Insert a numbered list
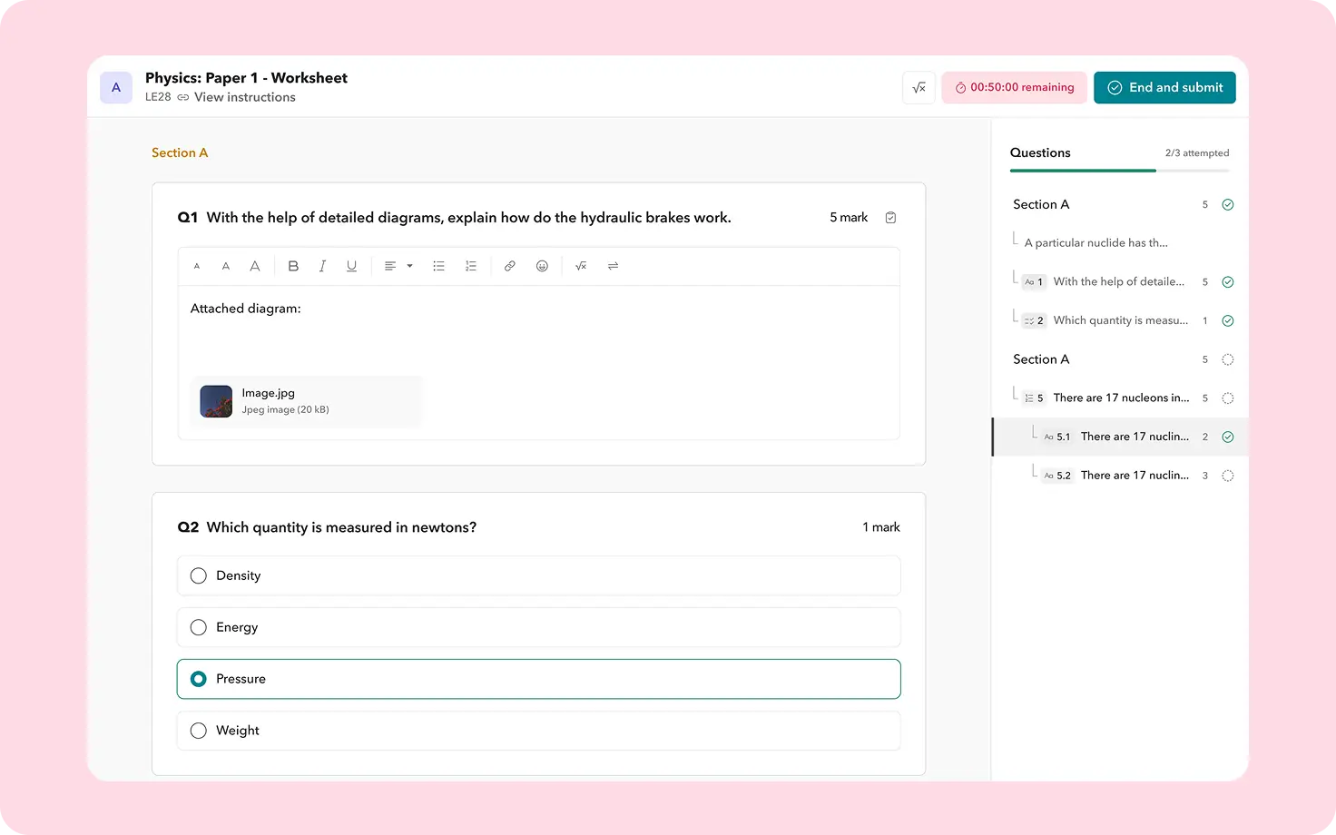 471,266
